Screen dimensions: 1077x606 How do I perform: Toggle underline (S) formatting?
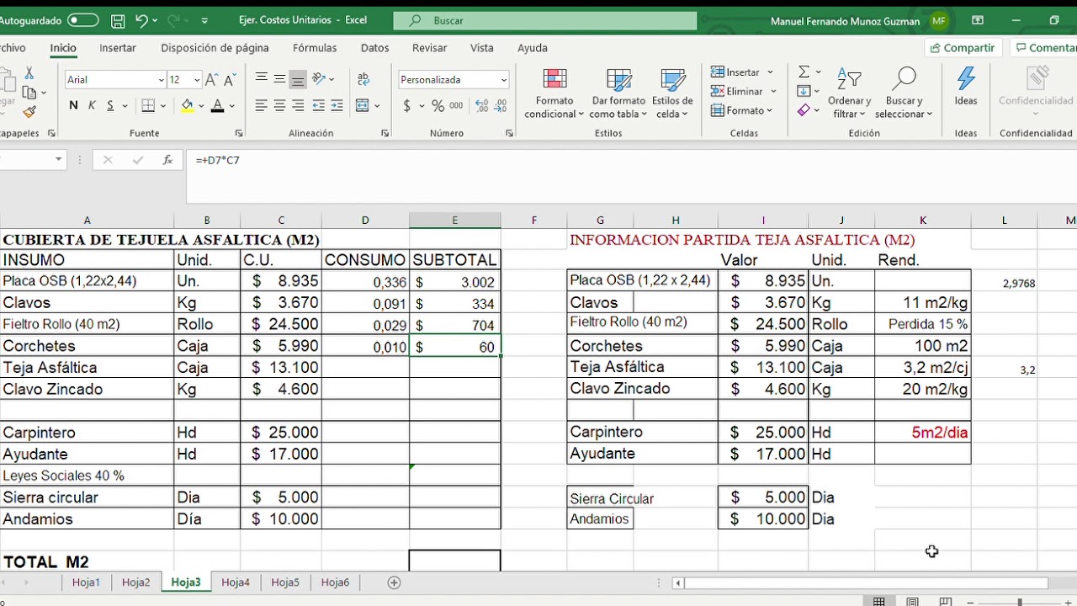(110, 105)
